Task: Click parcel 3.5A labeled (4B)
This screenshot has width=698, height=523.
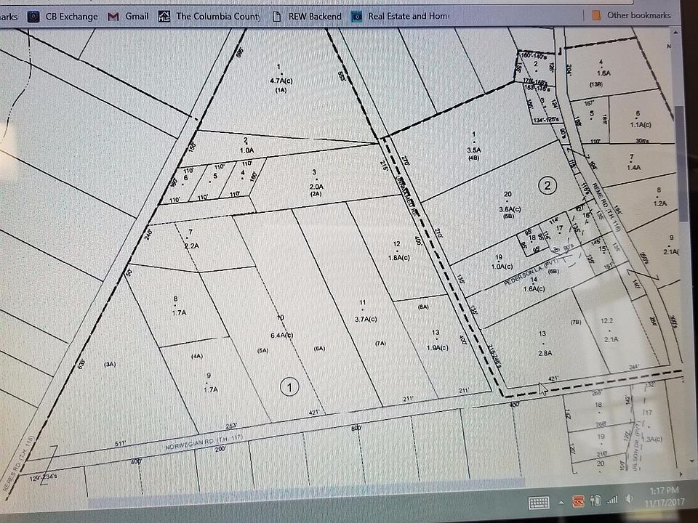Action: pyautogui.click(x=473, y=146)
